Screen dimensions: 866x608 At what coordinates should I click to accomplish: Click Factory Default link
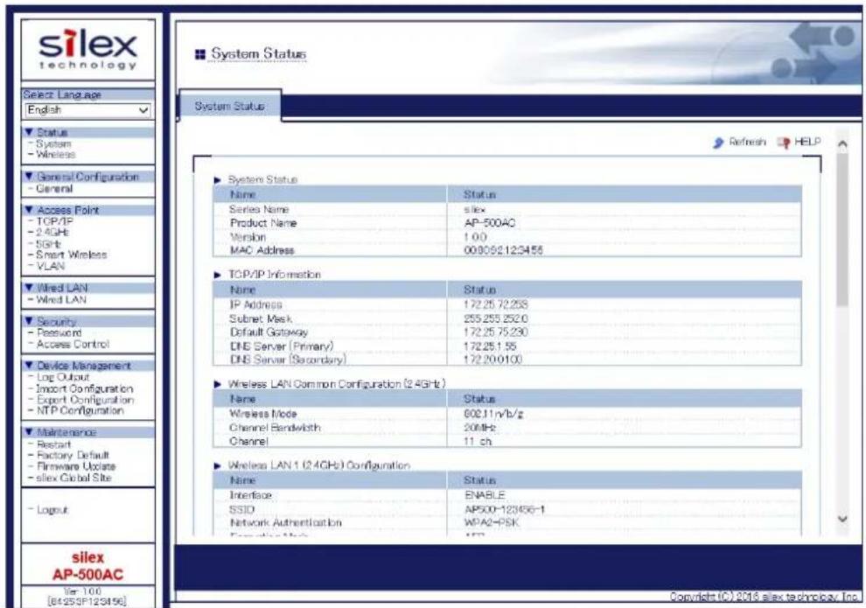[73, 455]
